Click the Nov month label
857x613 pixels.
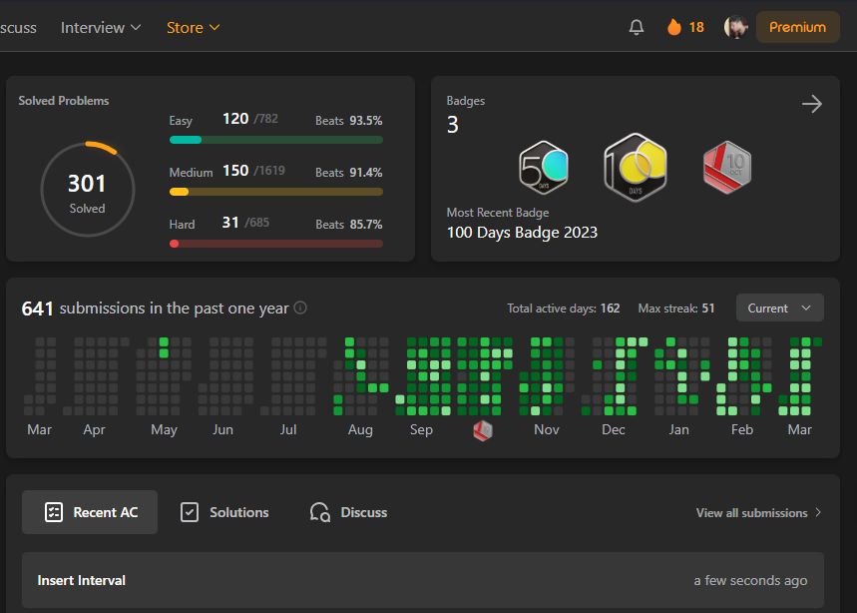pos(547,430)
